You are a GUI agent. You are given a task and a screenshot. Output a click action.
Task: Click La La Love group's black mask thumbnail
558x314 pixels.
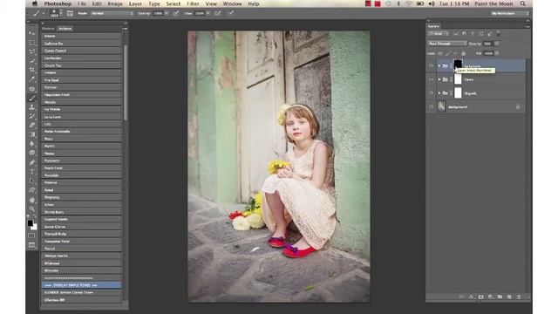pos(458,65)
